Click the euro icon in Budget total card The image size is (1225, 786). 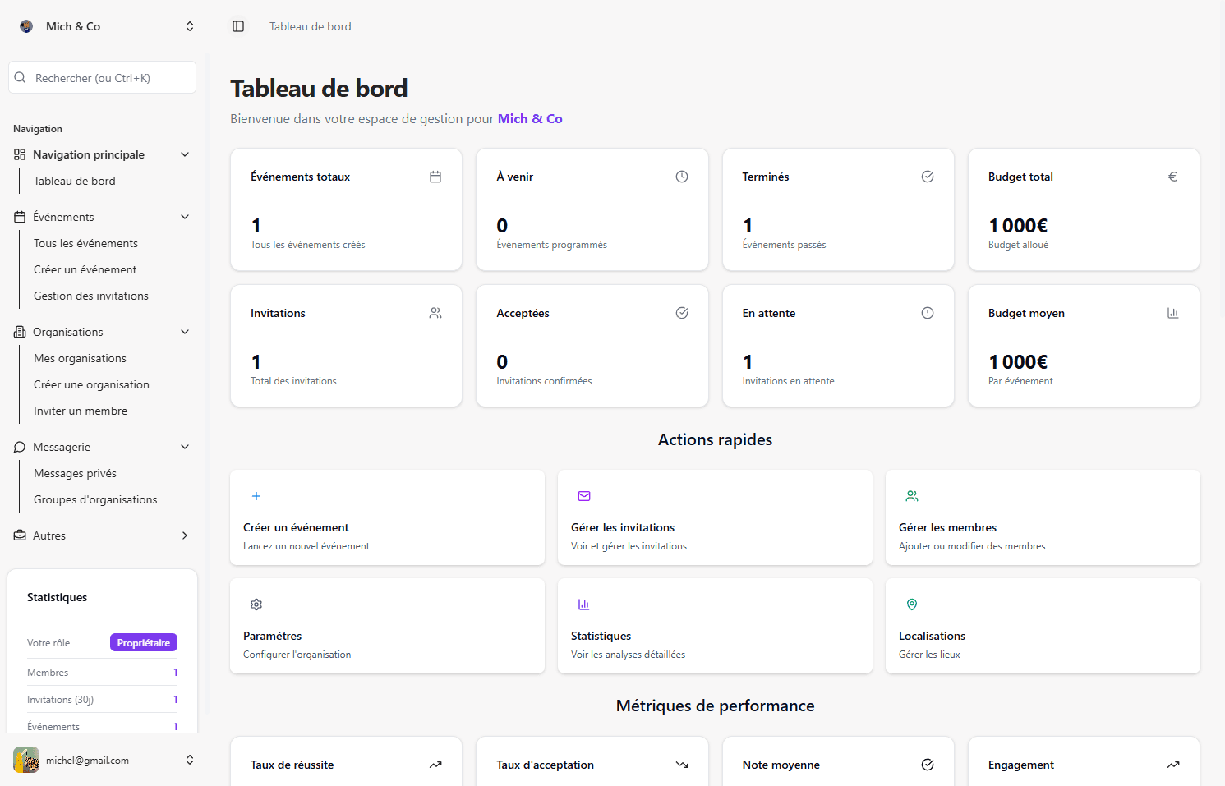pos(1172,177)
